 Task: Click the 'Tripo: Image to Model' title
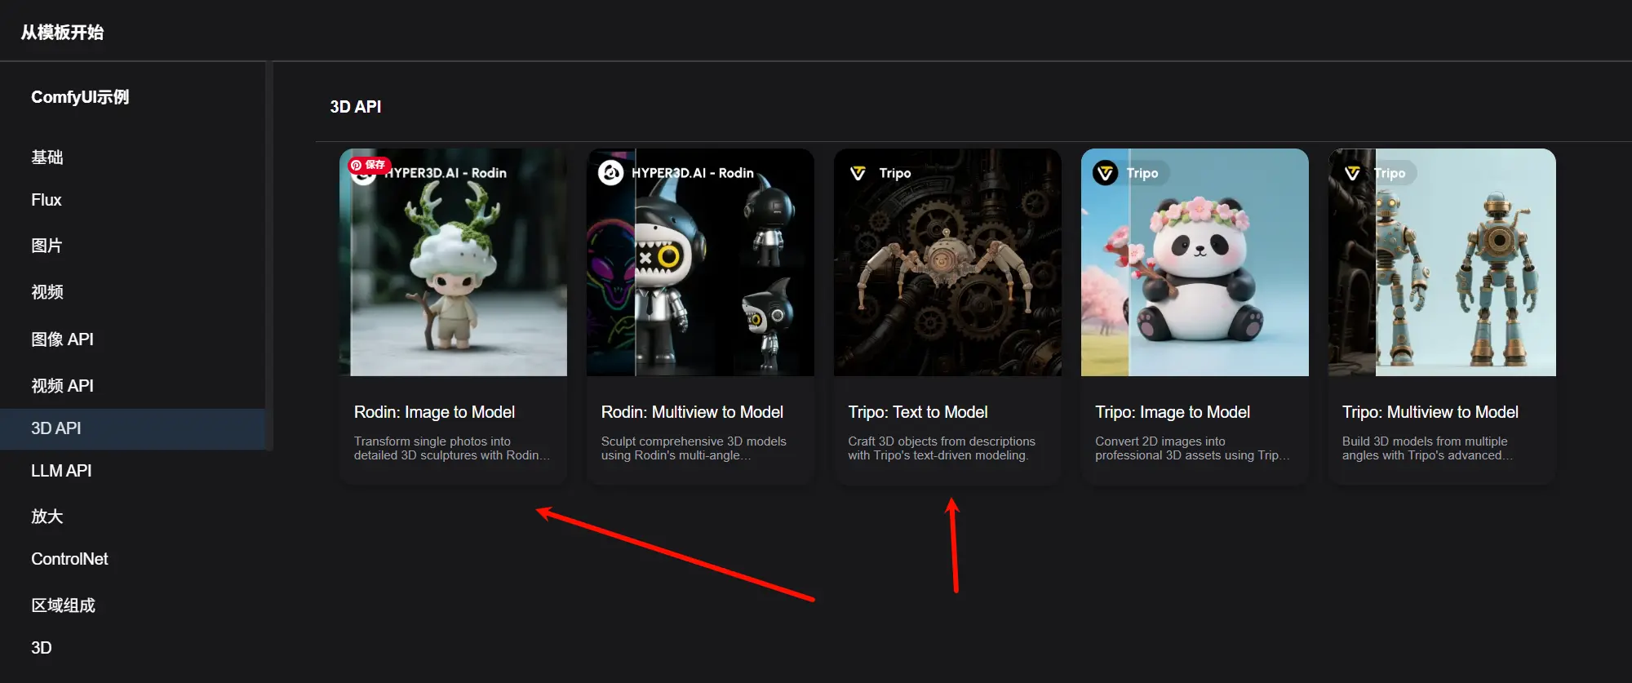click(1173, 412)
